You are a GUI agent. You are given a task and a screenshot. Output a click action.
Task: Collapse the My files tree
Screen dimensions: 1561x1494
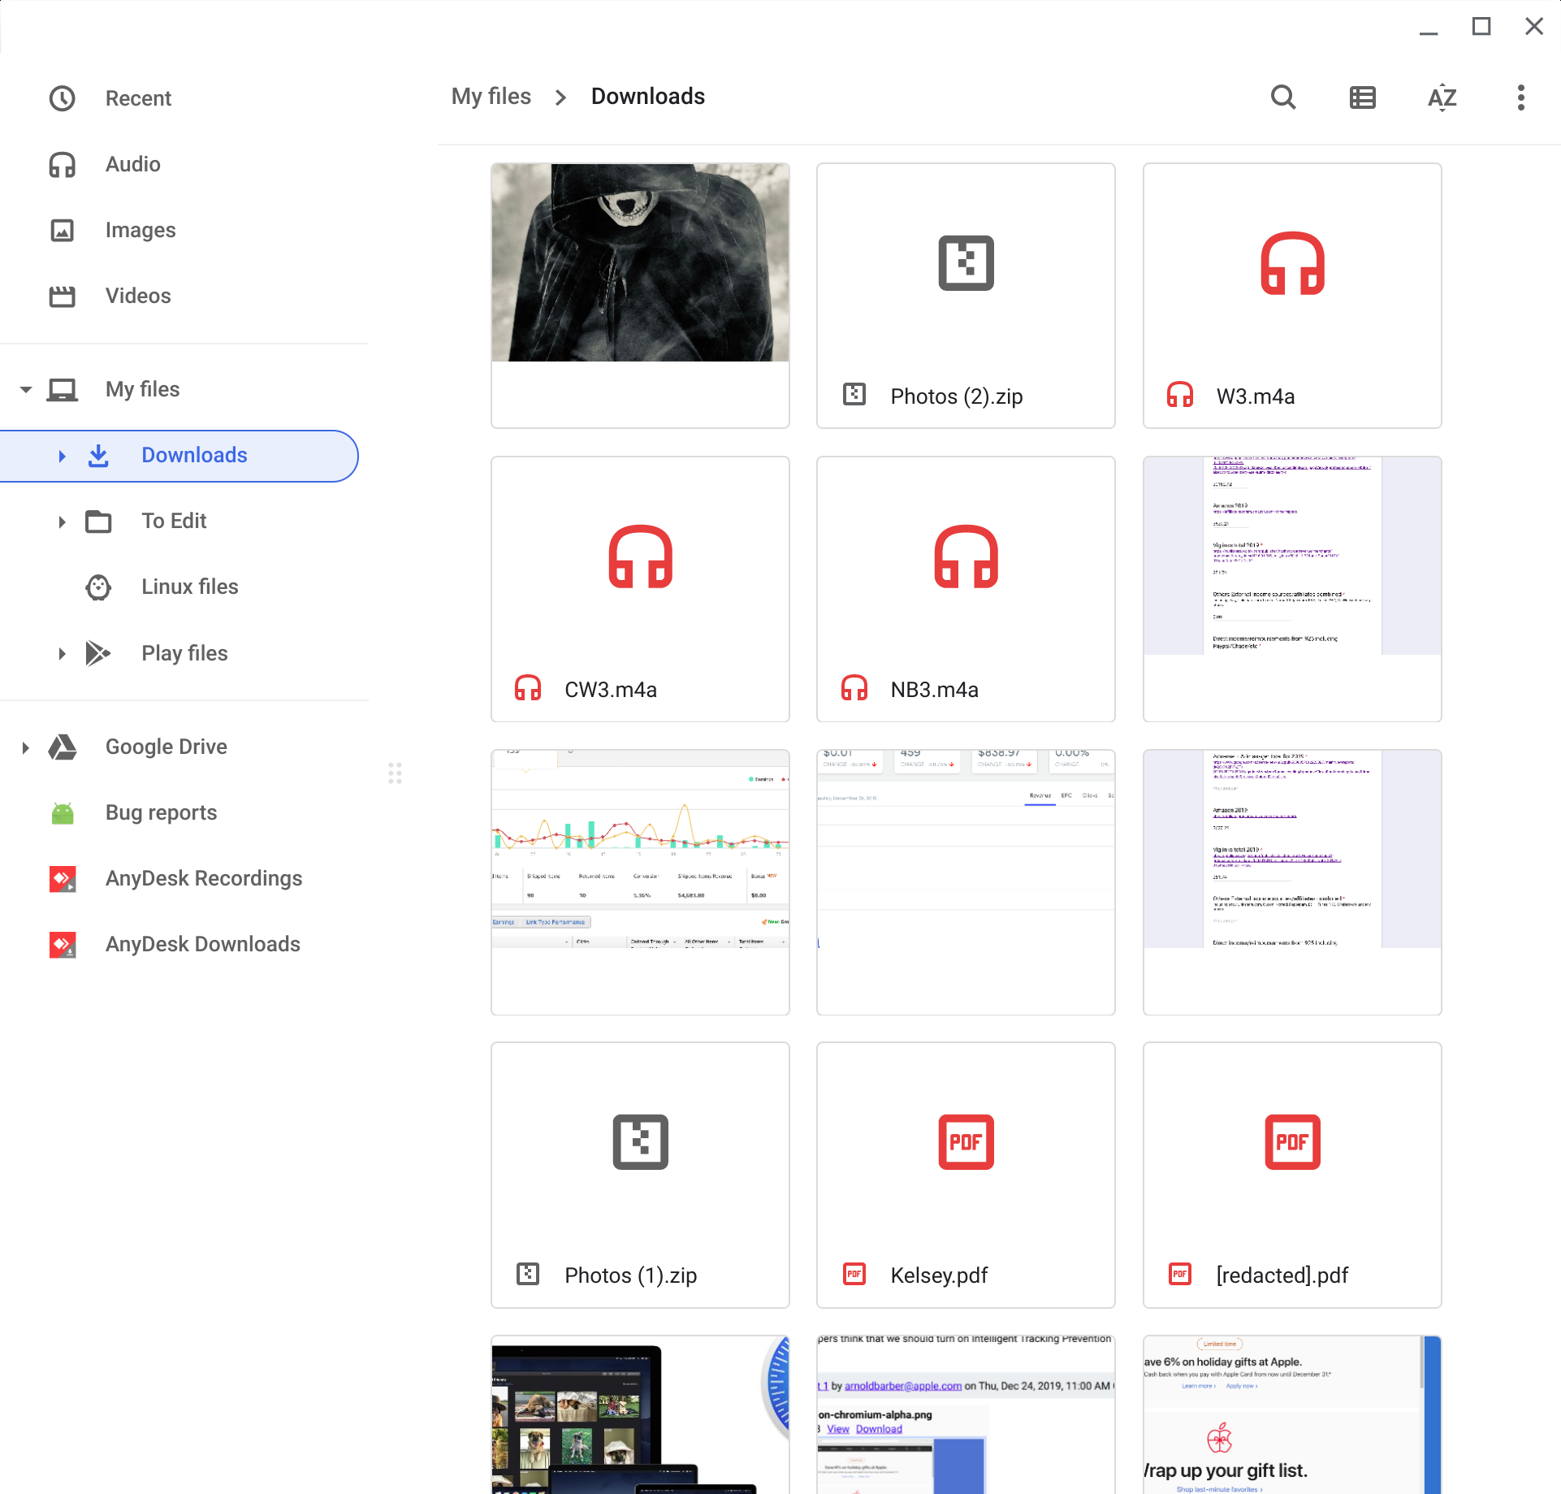pos(25,389)
